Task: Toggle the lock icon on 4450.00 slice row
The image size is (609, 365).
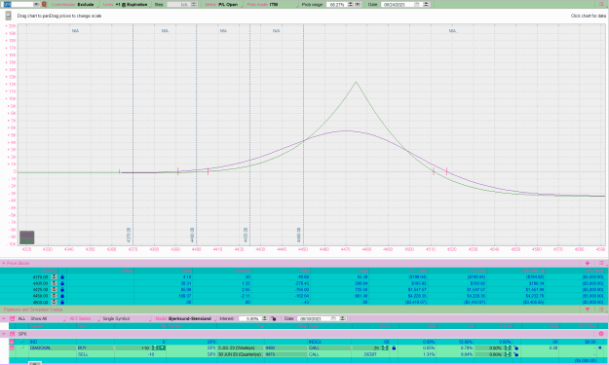Action: [62, 296]
